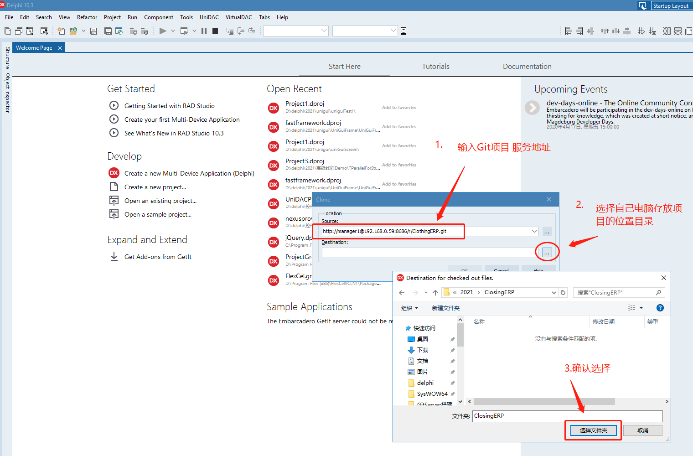Click the Source browse ellipsis button
Viewport: 693px width, 456px height.
pyautogui.click(x=547, y=231)
